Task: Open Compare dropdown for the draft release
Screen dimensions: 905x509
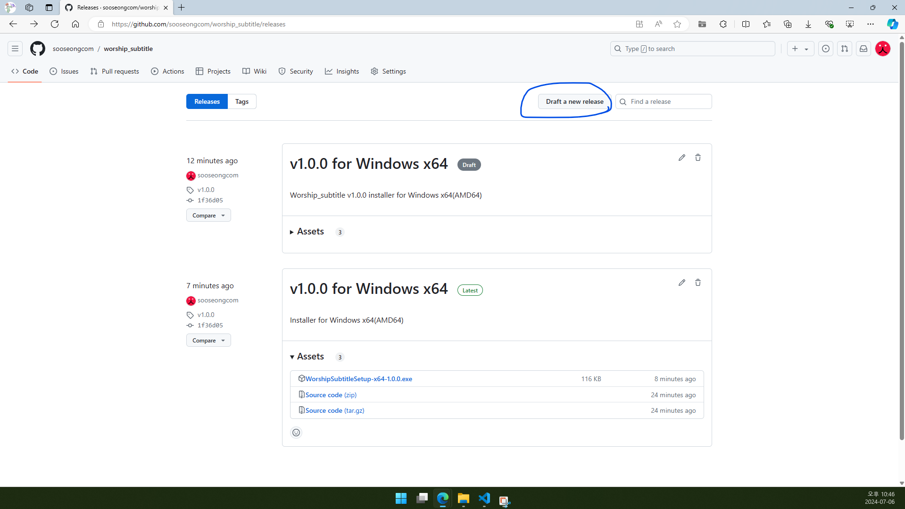Action: pyautogui.click(x=208, y=216)
